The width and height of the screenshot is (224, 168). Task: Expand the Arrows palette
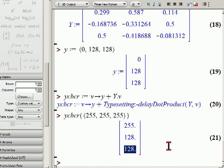pyautogui.click(x=22, y=142)
